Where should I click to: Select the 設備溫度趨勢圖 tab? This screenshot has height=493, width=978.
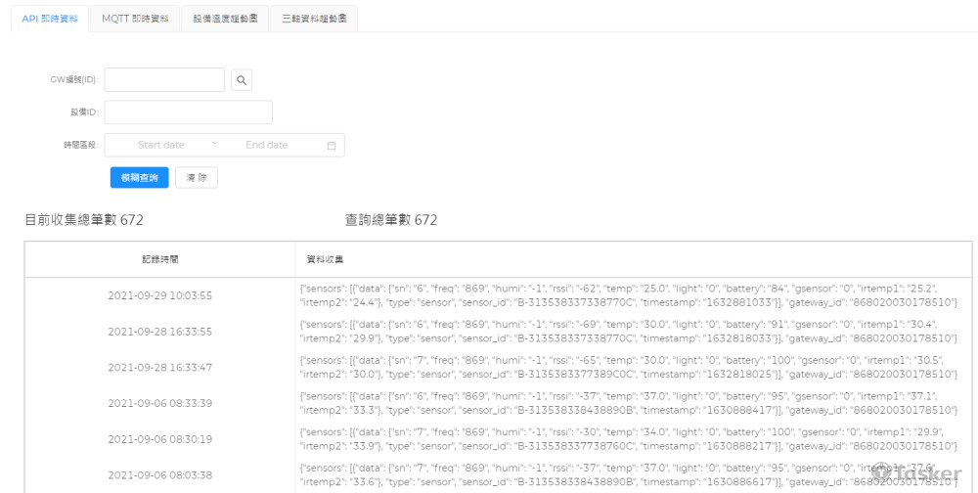(x=225, y=19)
